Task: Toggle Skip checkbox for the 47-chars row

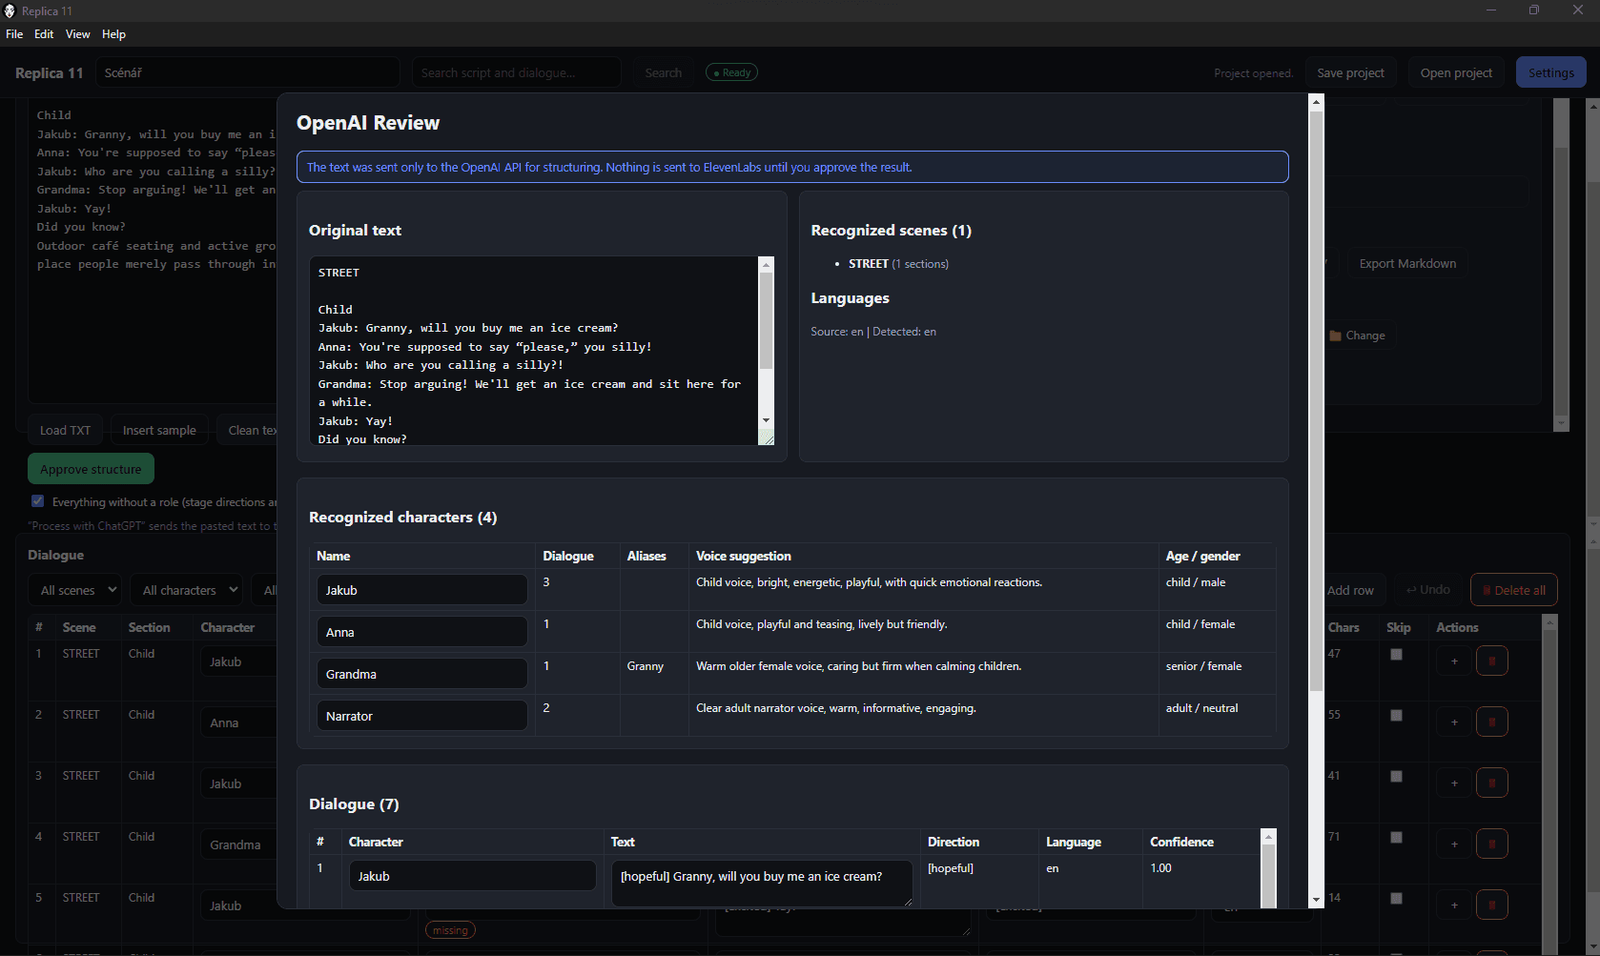Action: 1396,654
